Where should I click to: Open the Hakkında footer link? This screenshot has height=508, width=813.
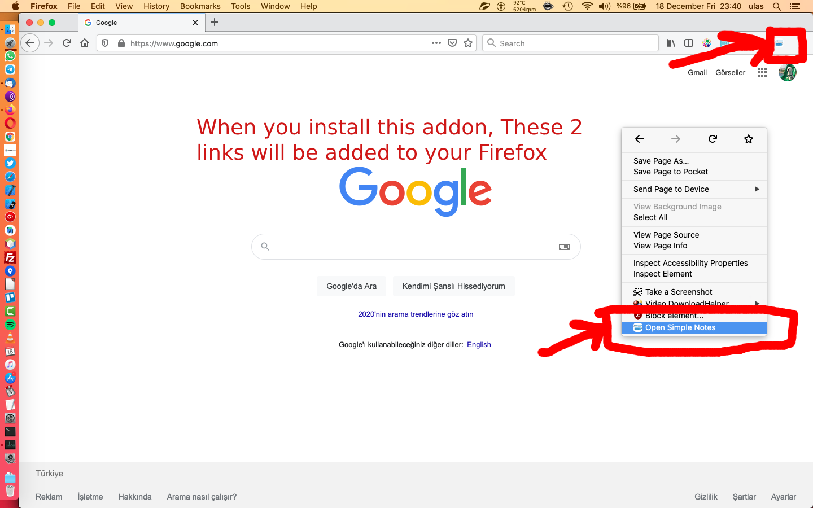pos(135,497)
